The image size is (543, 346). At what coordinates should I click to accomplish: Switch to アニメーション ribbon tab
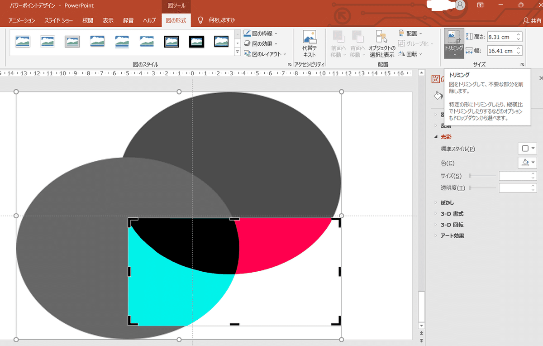[22, 20]
